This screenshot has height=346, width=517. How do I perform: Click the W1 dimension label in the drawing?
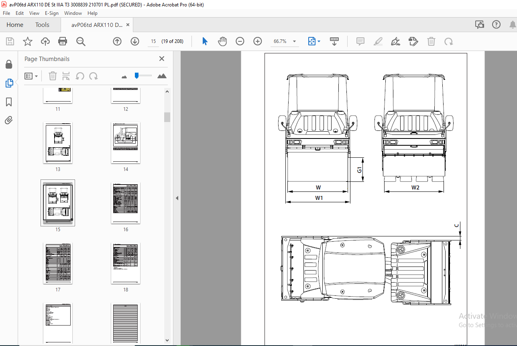pos(319,197)
